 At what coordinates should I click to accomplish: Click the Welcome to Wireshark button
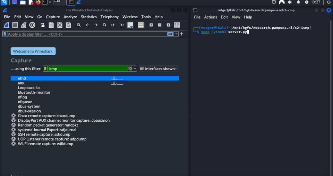coord(33,51)
